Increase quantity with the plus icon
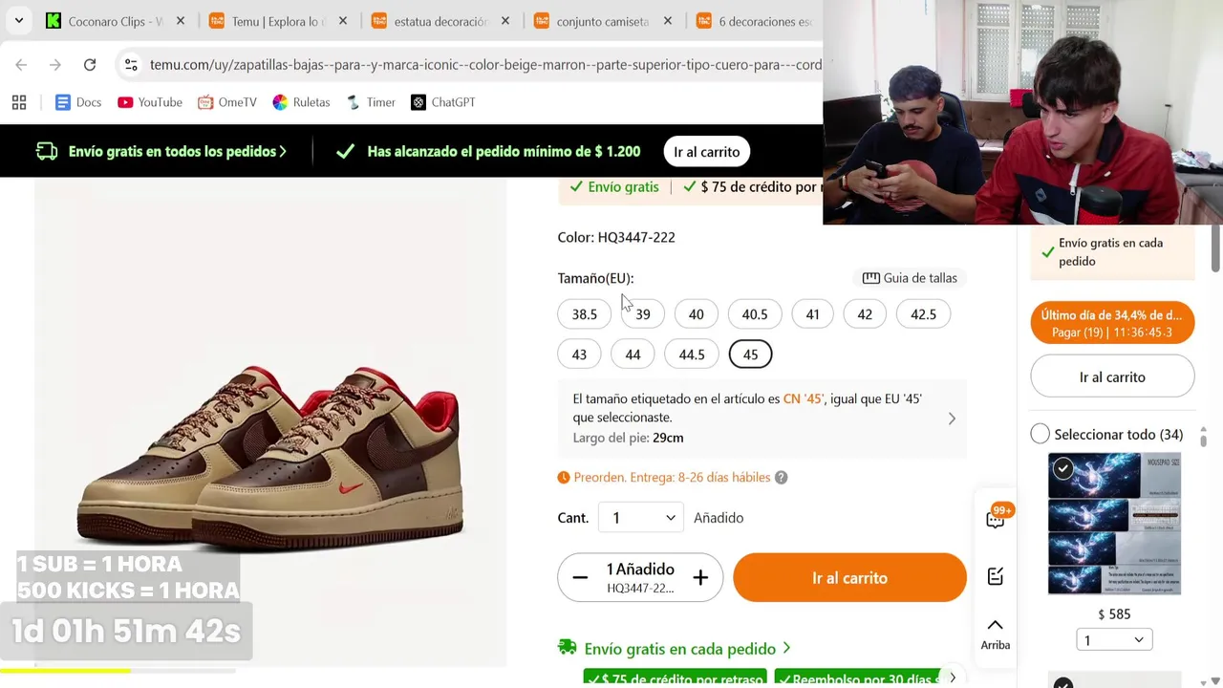1223x688 pixels. point(700,577)
